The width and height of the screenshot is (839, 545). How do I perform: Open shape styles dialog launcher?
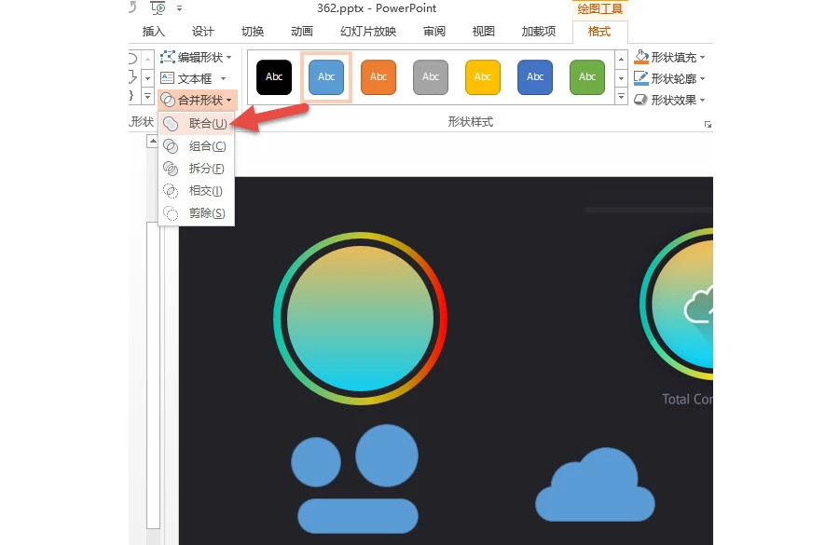pos(708,125)
